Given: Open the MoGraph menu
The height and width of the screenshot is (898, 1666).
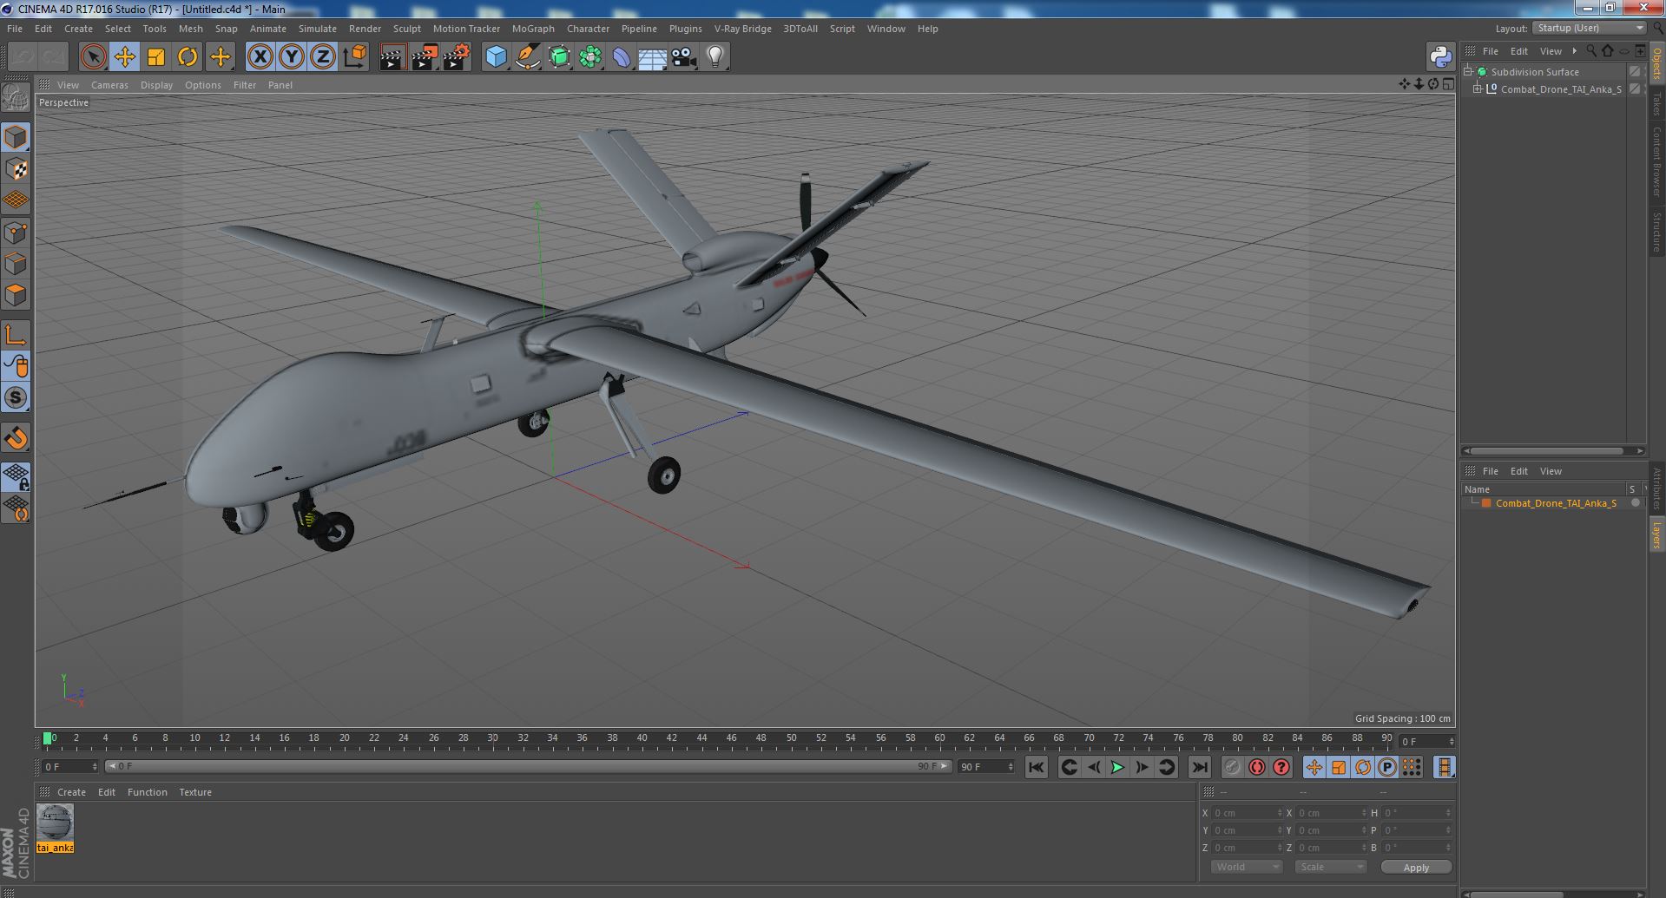Looking at the screenshot, I should (533, 29).
